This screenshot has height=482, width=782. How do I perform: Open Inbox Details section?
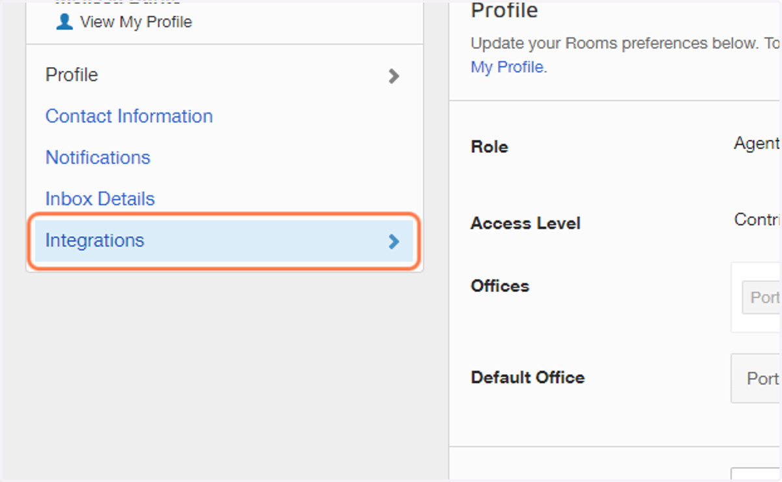(100, 199)
